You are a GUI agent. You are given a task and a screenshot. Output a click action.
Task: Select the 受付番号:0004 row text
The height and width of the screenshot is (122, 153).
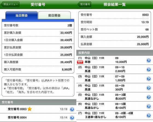click(17, 118)
